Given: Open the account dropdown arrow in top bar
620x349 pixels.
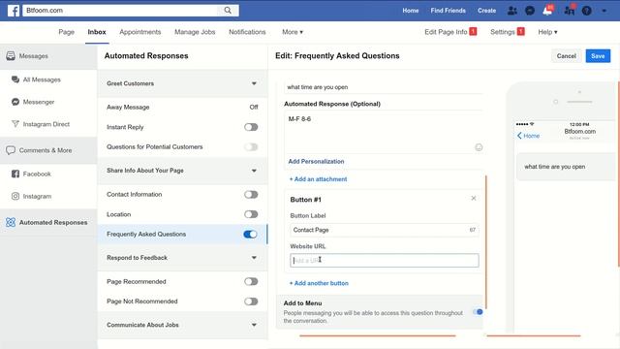Looking at the screenshot, I should pos(604,11).
